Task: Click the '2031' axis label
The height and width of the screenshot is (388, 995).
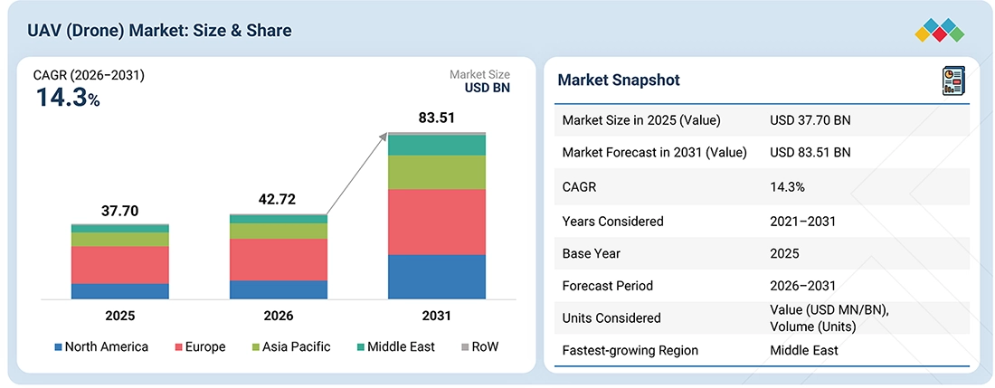Action: tap(437, 317)
